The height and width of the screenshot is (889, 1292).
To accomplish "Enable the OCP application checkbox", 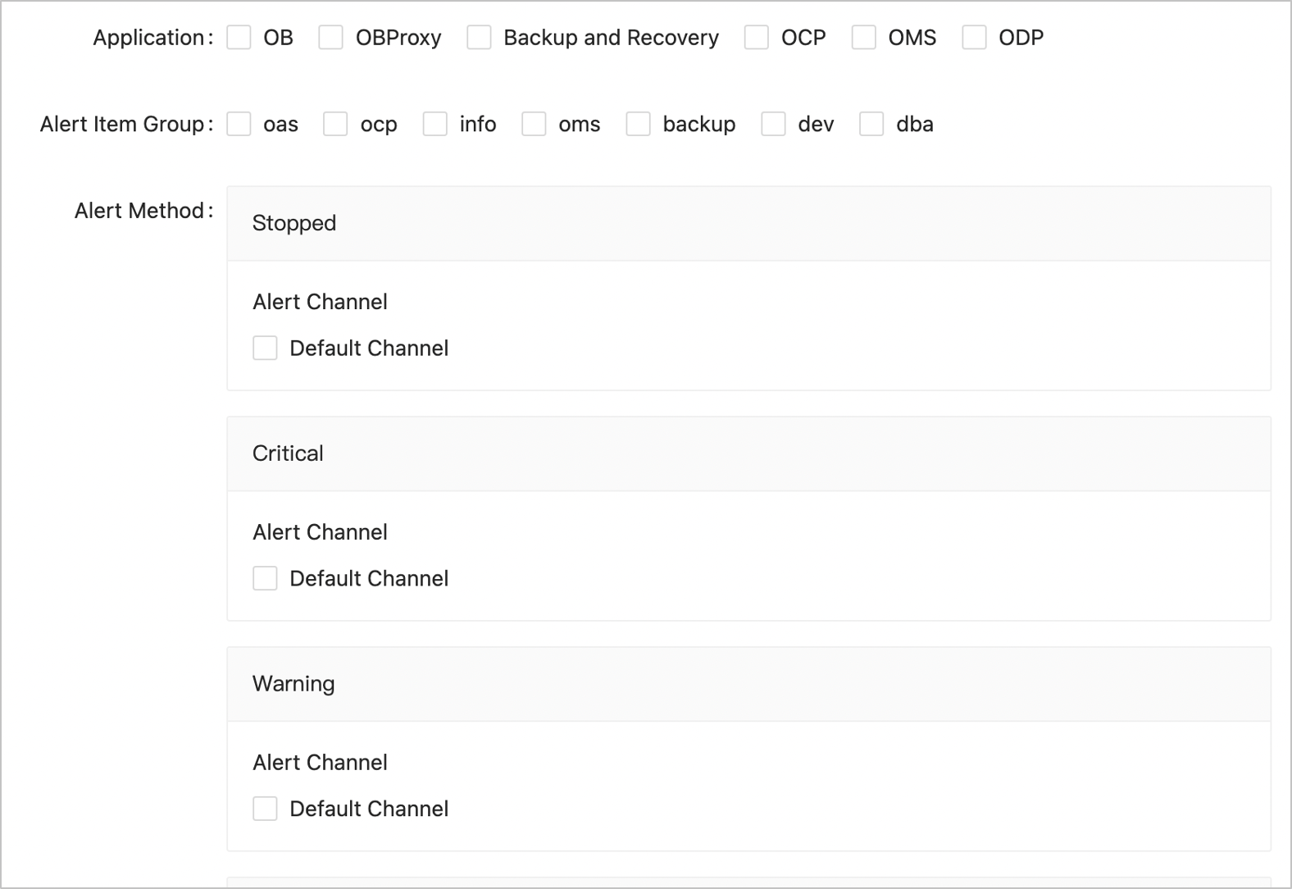I will pyautogui.click(x=755, y=37).
